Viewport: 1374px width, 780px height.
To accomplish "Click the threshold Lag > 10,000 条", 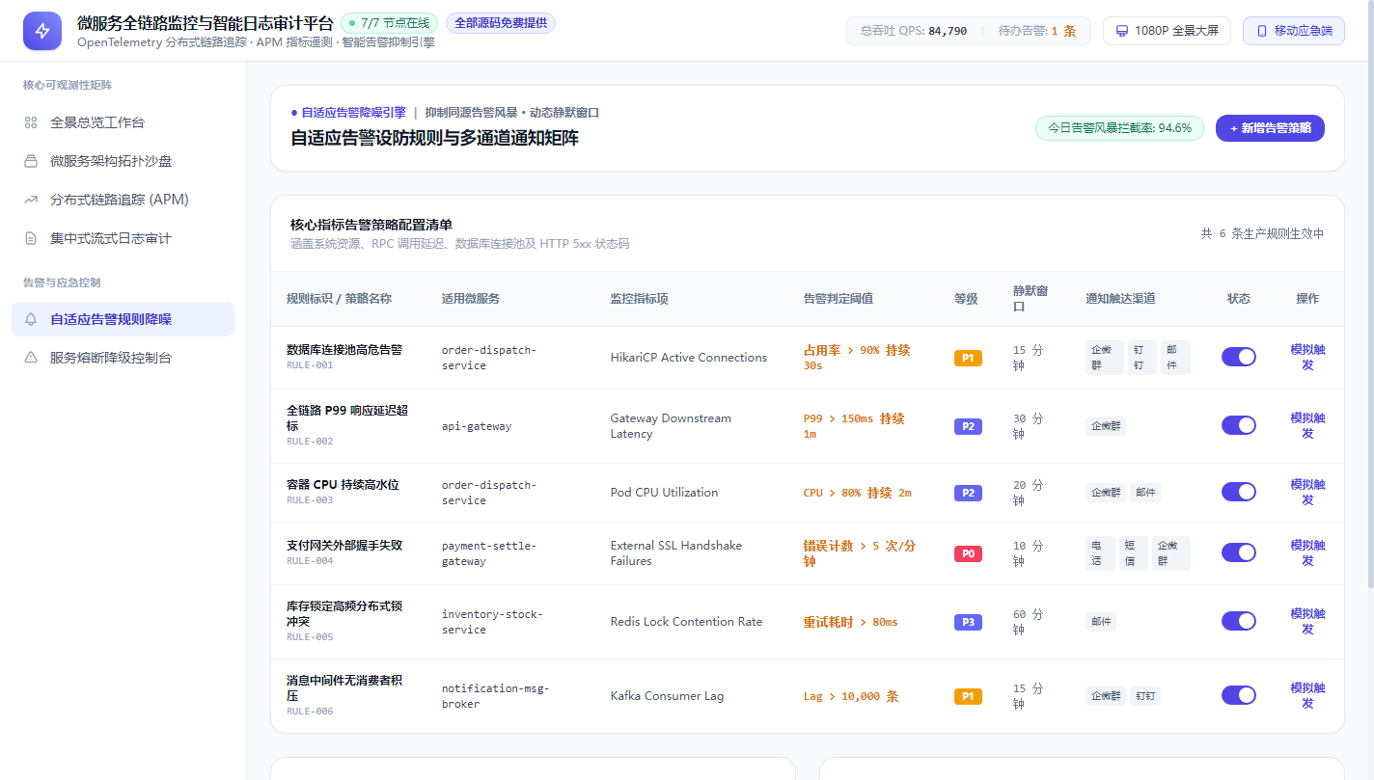I will 851,696.
